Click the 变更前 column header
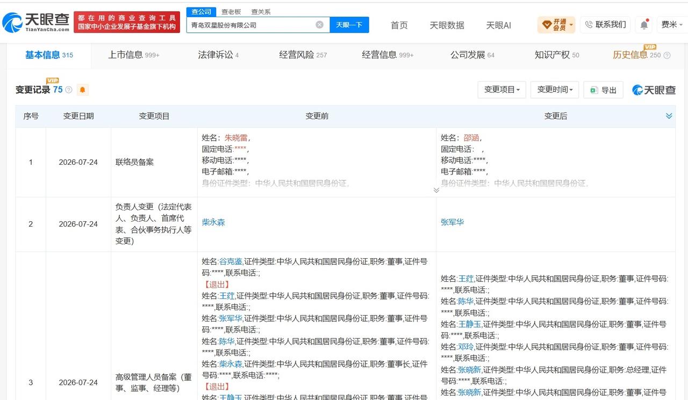The height and width of the screenshot is (400, 688). pyautogui.click(x=317, y=116)
